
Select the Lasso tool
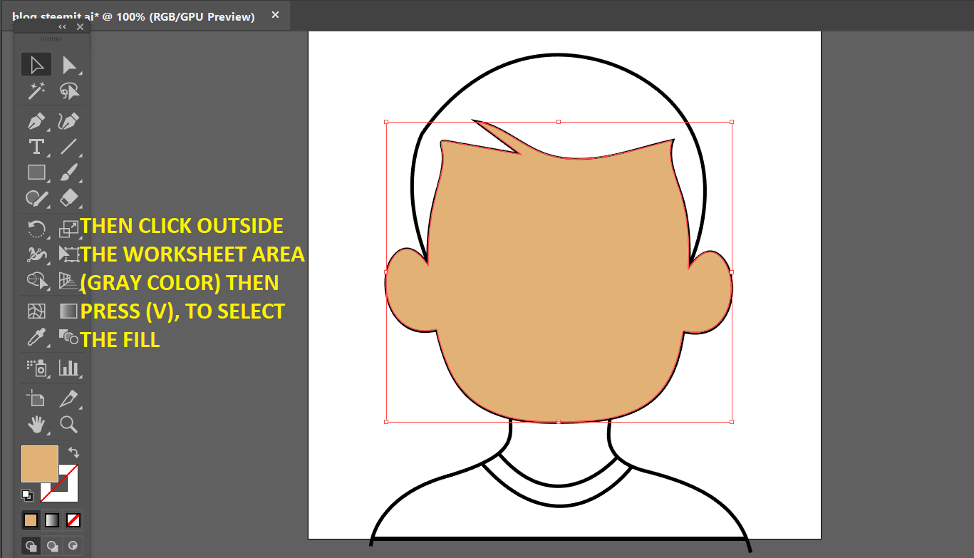tap(69, 91)
